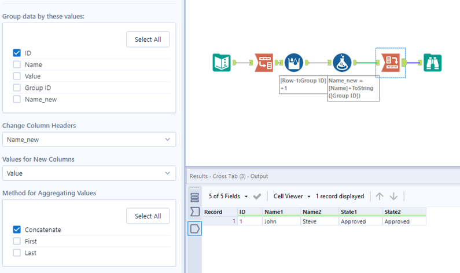Click Select All for aggregation methods

tap(148, 216)
